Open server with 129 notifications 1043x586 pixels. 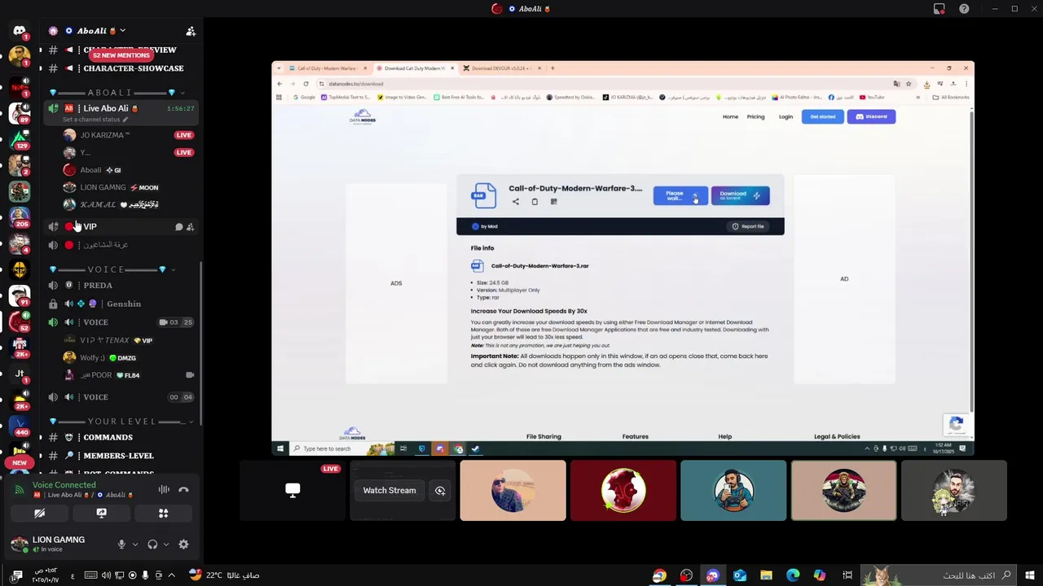pos(20,139)
